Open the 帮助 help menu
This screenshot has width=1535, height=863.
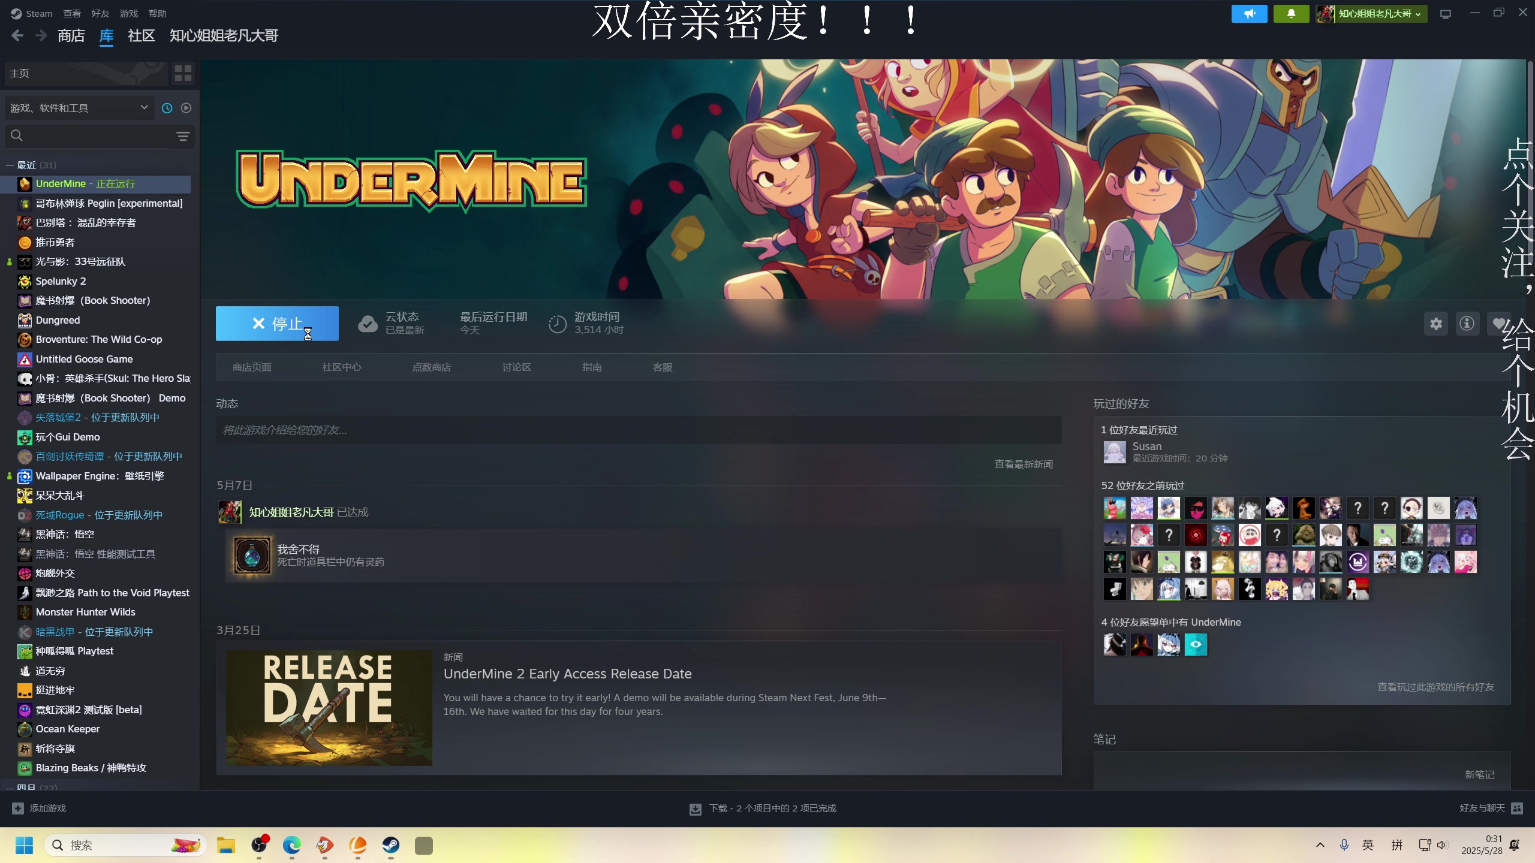point(157,13)
